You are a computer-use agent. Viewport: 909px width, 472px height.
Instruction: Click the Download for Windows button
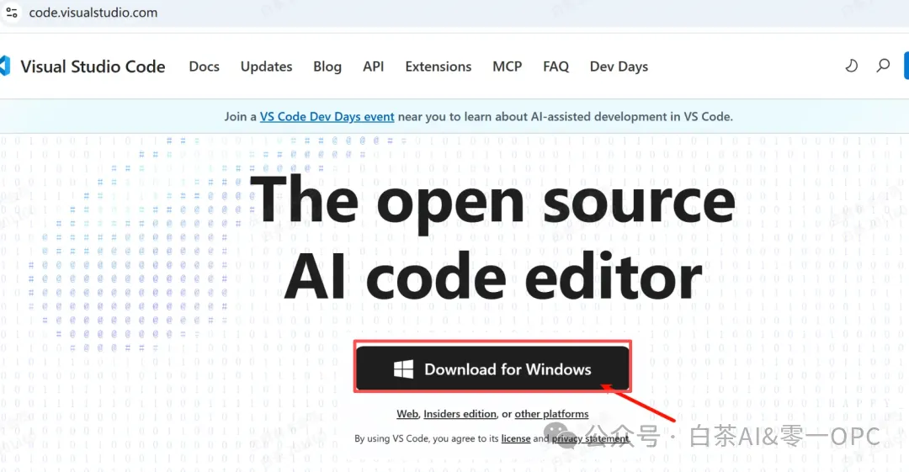[x=492, y=369]
